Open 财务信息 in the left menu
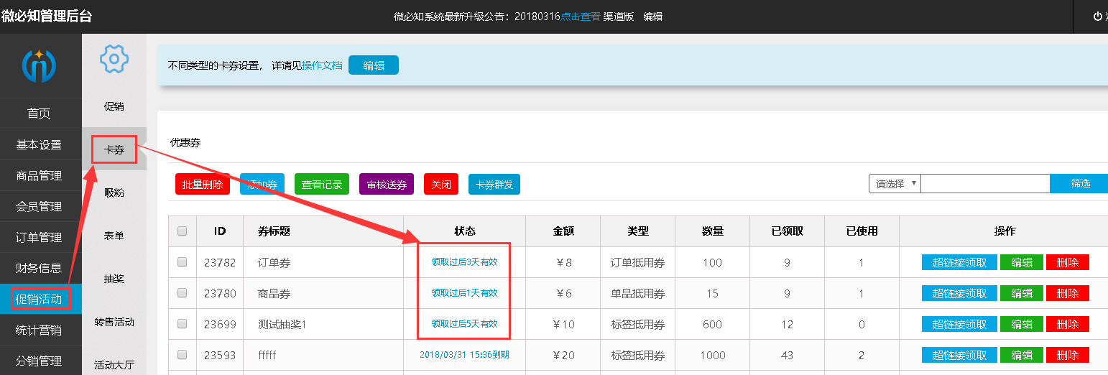This screenshot has width=1108, height=375. (40, 268)
